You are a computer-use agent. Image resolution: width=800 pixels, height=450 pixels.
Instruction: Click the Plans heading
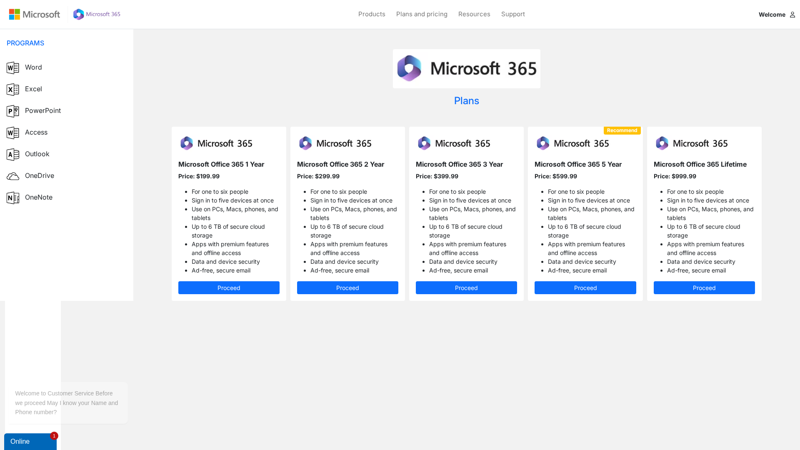point(466,101)
